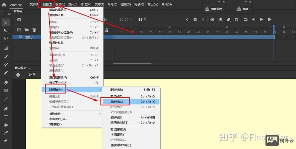Collapse the tools panel with double arrow
The image size is (296, 149).
point(2,11)
